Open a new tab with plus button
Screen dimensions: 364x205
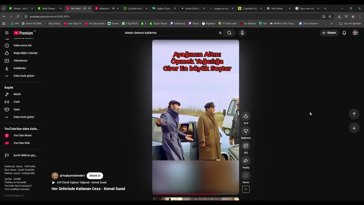[325, 9]
